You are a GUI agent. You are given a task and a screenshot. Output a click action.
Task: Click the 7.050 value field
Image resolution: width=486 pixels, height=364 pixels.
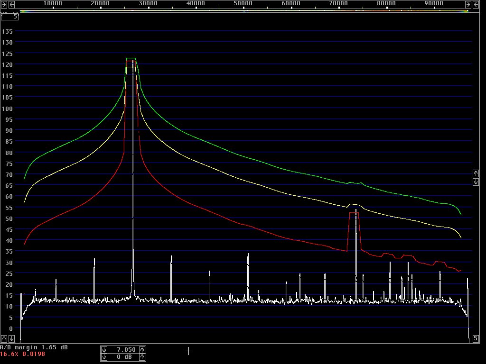point(123,350)
